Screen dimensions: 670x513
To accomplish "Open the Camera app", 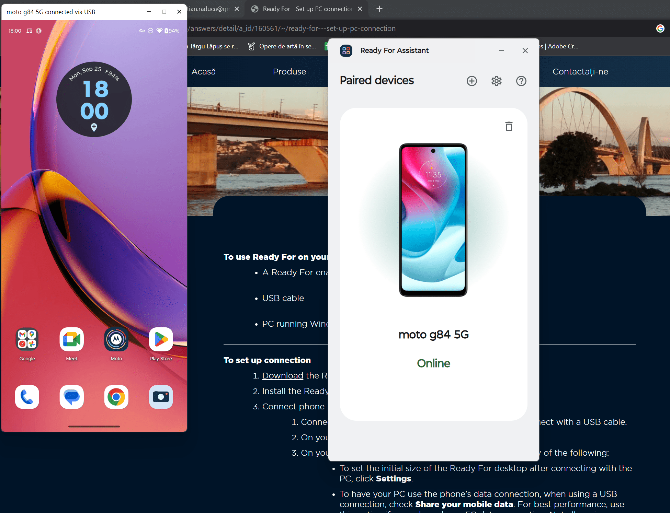I will coord(161,397).
